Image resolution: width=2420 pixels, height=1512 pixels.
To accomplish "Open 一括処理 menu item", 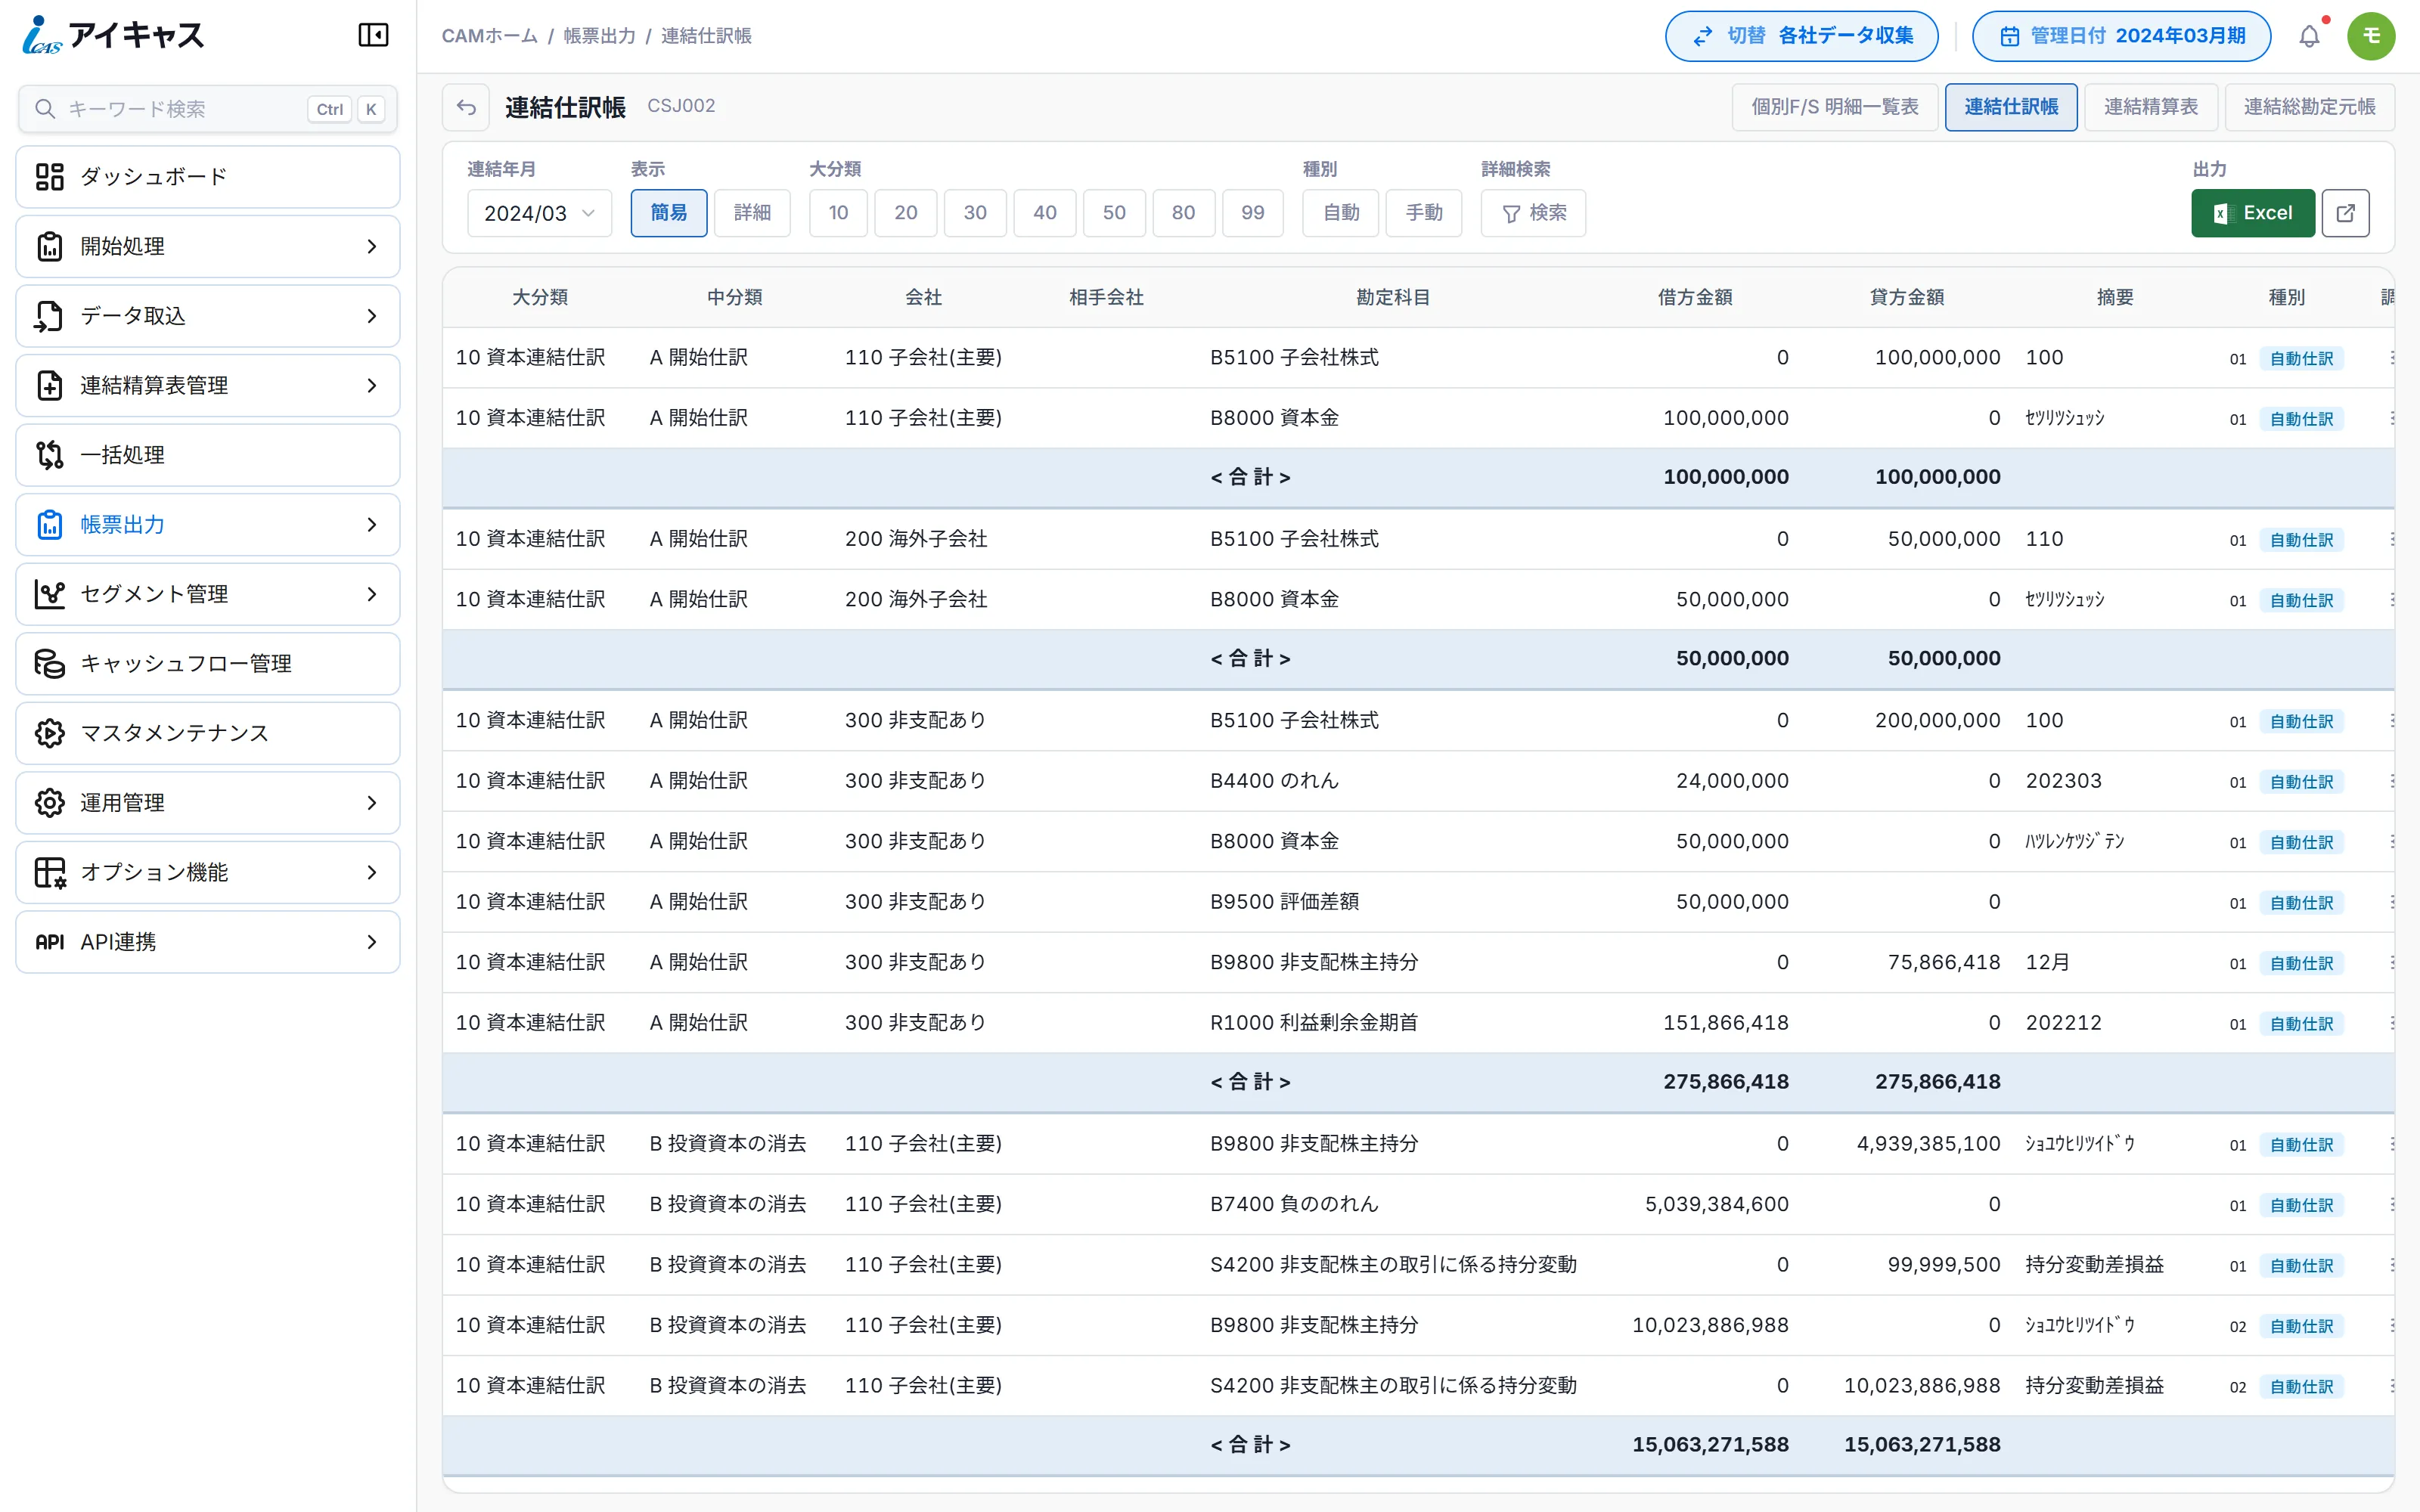I will tap(208, 455).
